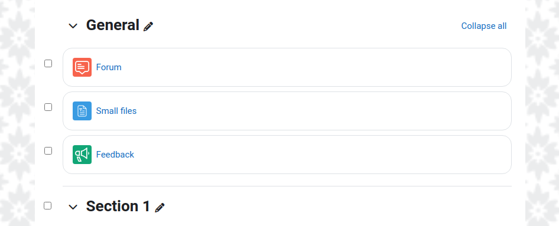Tick the Section 1 selection checkbox
The width and height of the screenshot is (559, 226).
(x=47, y=206)
